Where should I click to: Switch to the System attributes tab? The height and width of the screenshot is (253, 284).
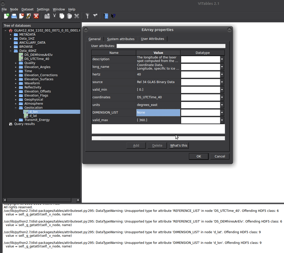[121, 39]
